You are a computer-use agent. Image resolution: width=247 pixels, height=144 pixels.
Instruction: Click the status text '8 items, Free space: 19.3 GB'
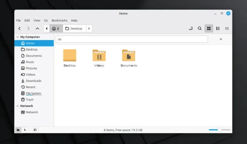click(123, 130)
